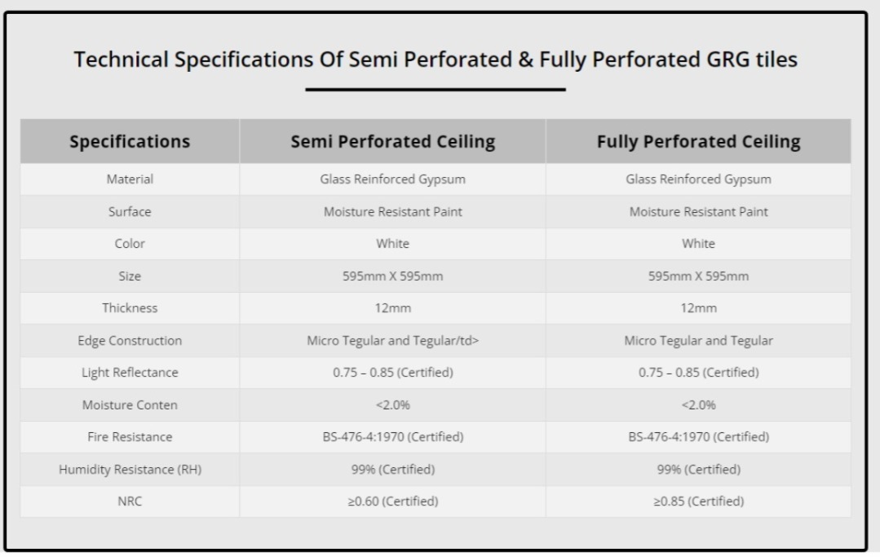Click the Technical Specifications page title
The width and height of the screenshot is (880, 557).
[x=435, y=60]
